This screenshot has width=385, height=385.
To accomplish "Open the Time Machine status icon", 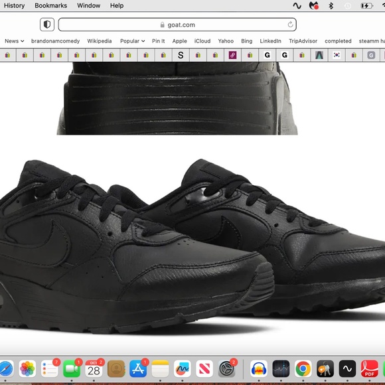I will tap(347, 6).
